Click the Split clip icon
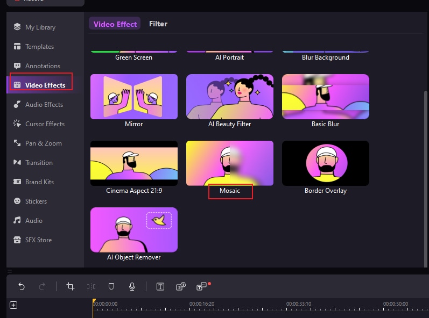 click(91, 286)
